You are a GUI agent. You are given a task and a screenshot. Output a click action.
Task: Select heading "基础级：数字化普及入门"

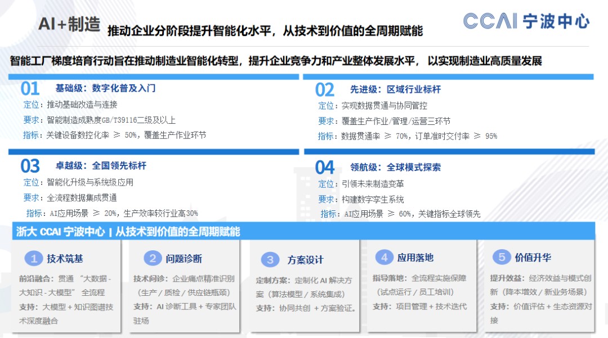point(105,88)
